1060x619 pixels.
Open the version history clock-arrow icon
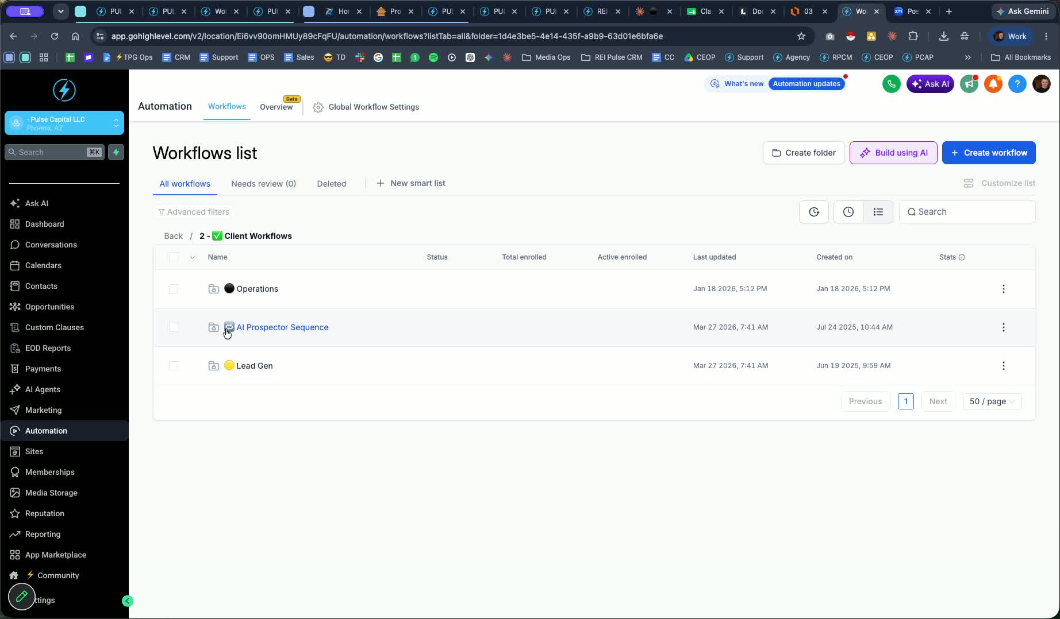tap(814, 212)
